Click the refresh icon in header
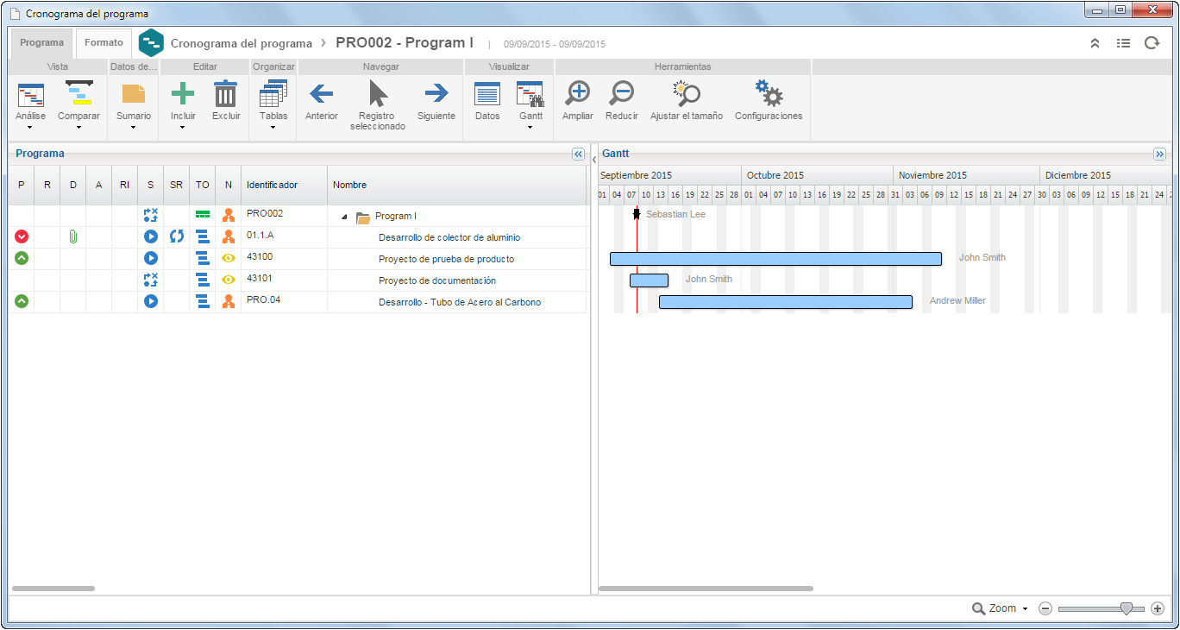The image size is (1180, 630). (x=1152, y=43)
